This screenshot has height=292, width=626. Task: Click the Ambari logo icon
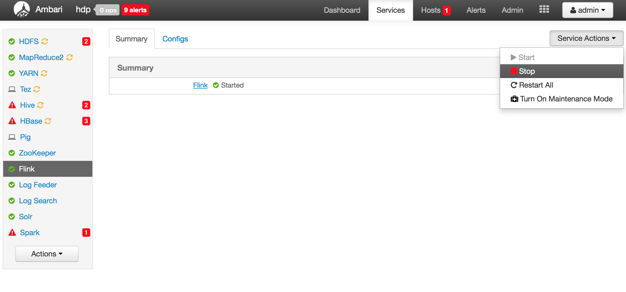(22, 10)
